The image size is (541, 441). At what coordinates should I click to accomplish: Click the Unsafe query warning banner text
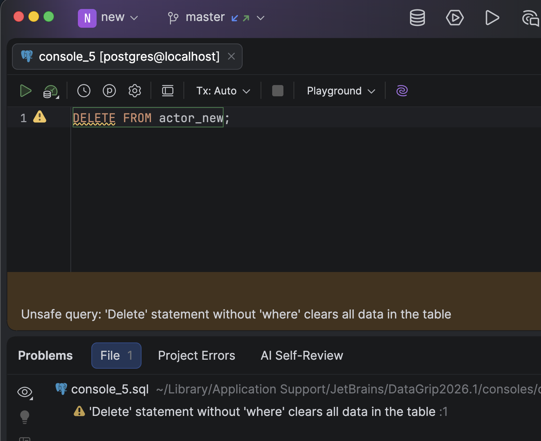(x=236, y=314)
